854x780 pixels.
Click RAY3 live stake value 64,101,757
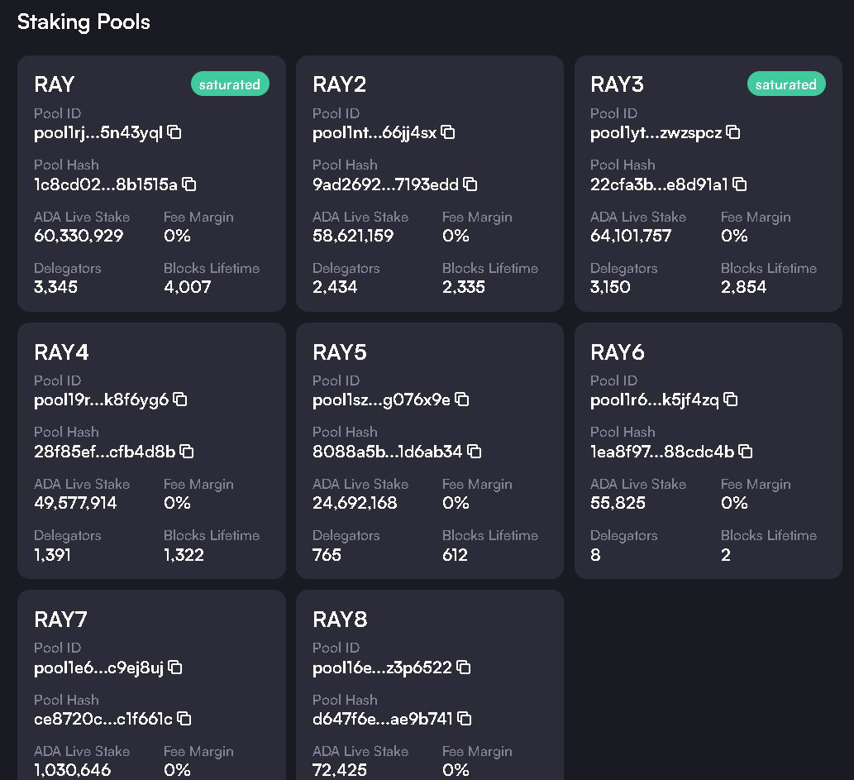point(631,236)
